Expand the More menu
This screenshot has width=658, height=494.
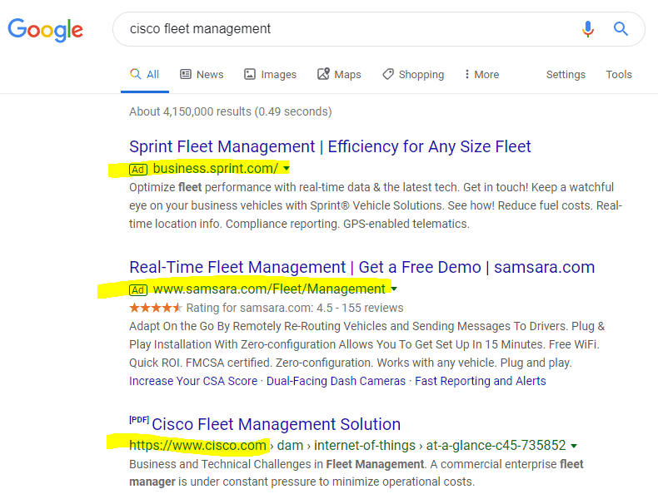coord(481,75)
